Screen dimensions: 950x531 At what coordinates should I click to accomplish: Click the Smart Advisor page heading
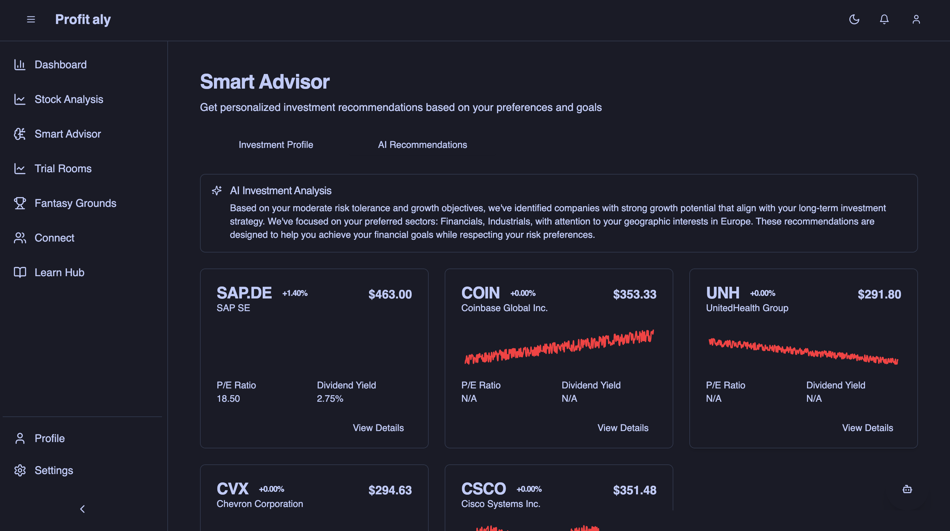point(265,82)
